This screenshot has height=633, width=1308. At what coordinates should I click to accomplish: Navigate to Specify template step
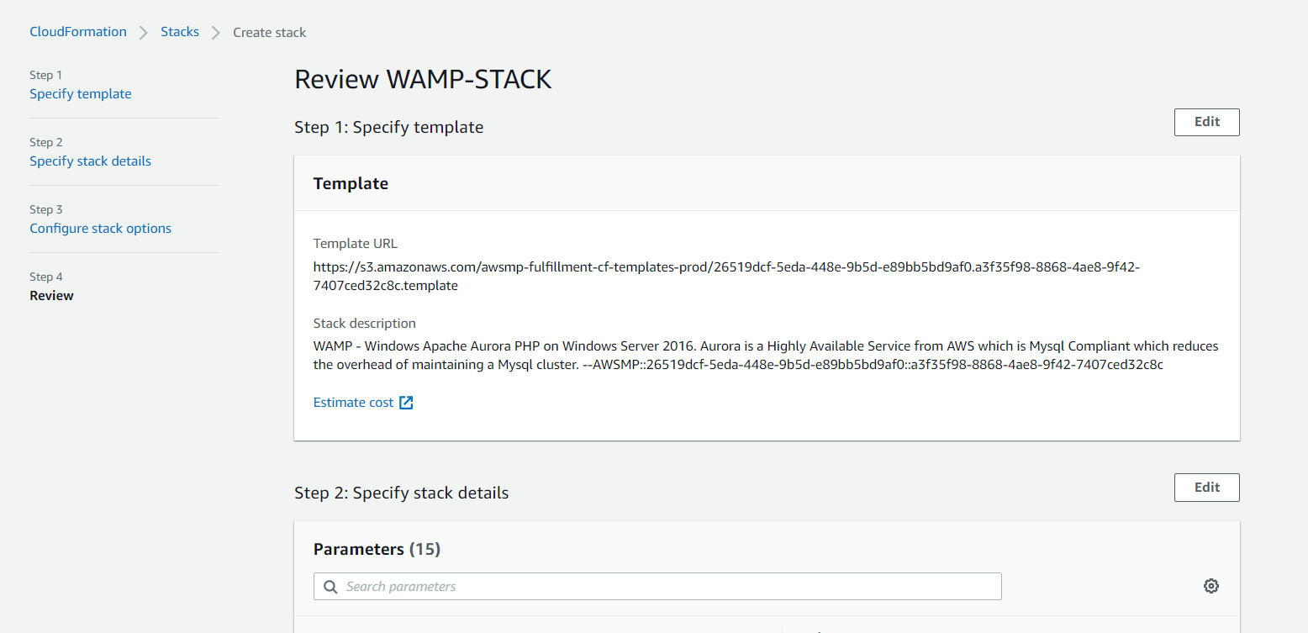(81, 94)
